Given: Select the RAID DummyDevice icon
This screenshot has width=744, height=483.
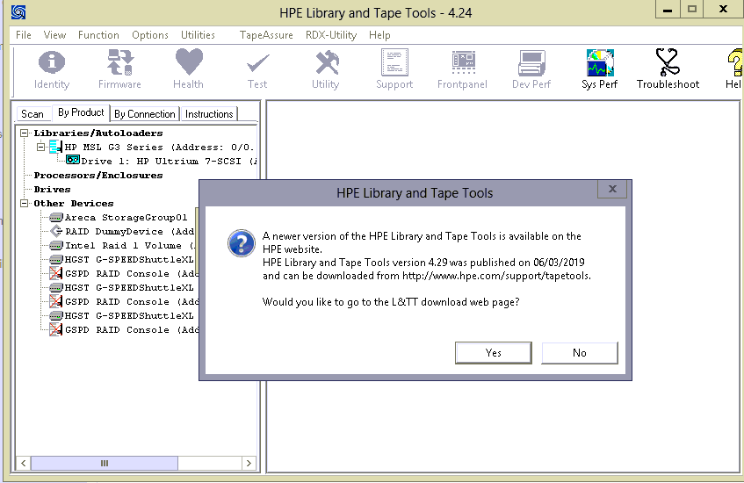Looking at the screenshot, I should coord(56,231).
